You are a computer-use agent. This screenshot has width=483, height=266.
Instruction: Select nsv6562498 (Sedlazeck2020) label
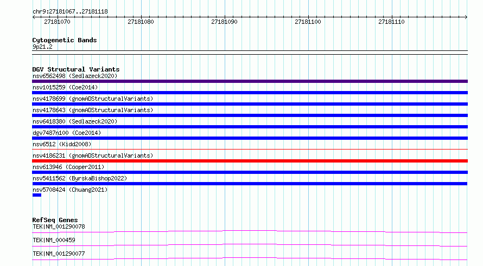tap(75, 76)
